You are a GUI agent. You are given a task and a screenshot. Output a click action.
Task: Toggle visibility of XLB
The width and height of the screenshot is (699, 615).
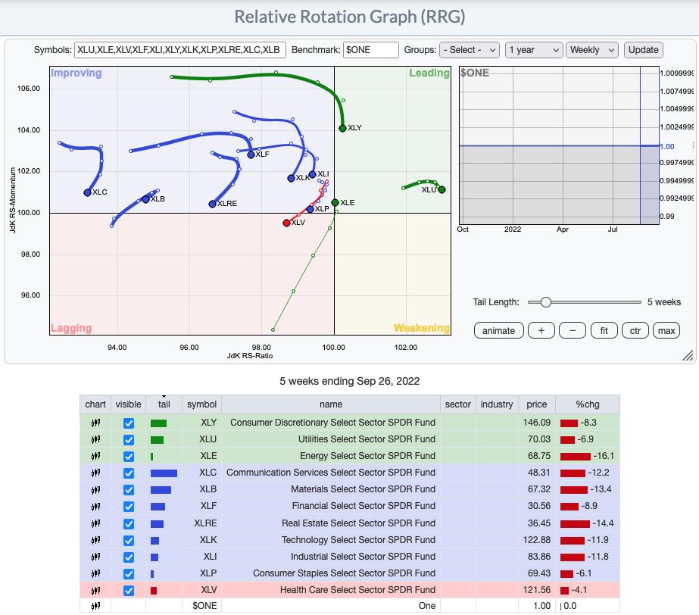[129, 490]
